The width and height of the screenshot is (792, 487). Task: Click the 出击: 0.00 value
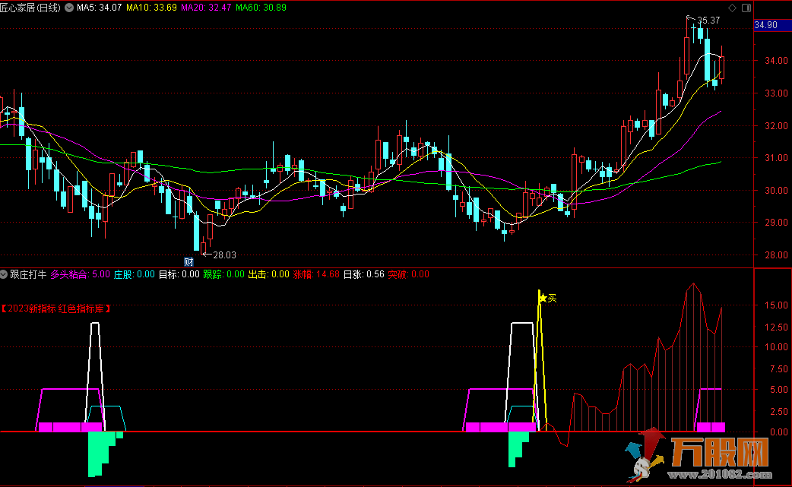pos(269,274)
